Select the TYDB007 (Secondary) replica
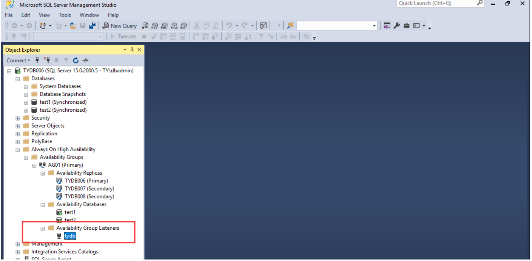The width and height of the screenshot is (532, 261). tap(89, 189)
